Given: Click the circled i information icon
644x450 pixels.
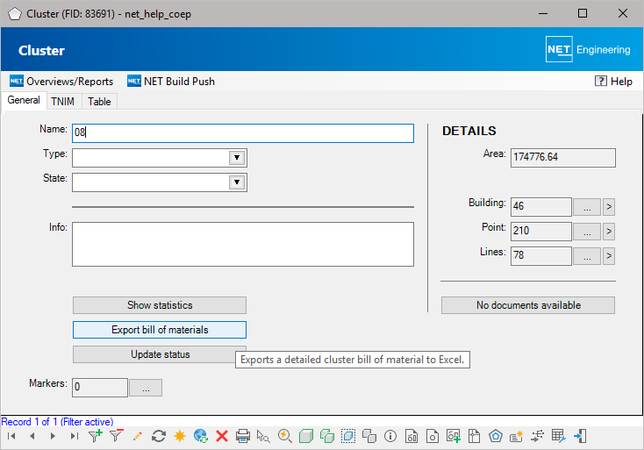Looking at the screenshot, I should coord(390,436).
